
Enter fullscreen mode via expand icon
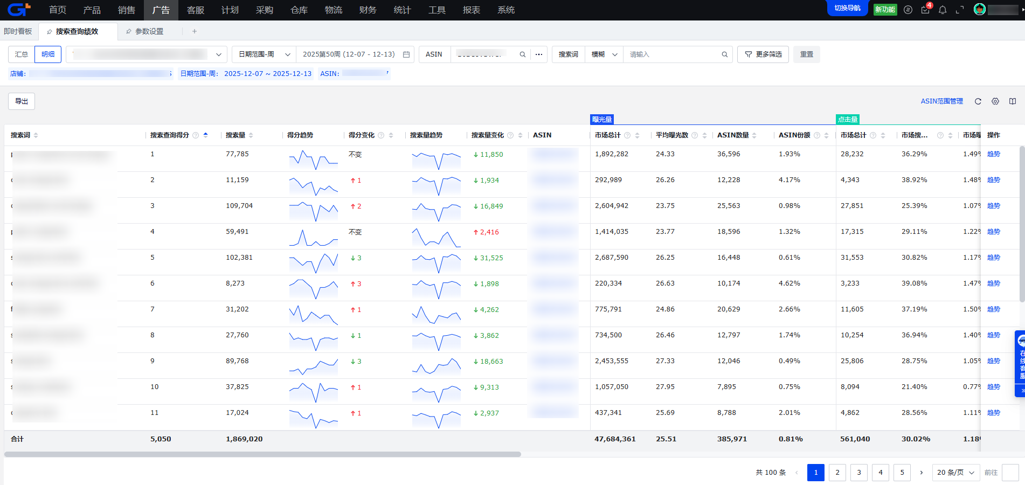point(960,10)
